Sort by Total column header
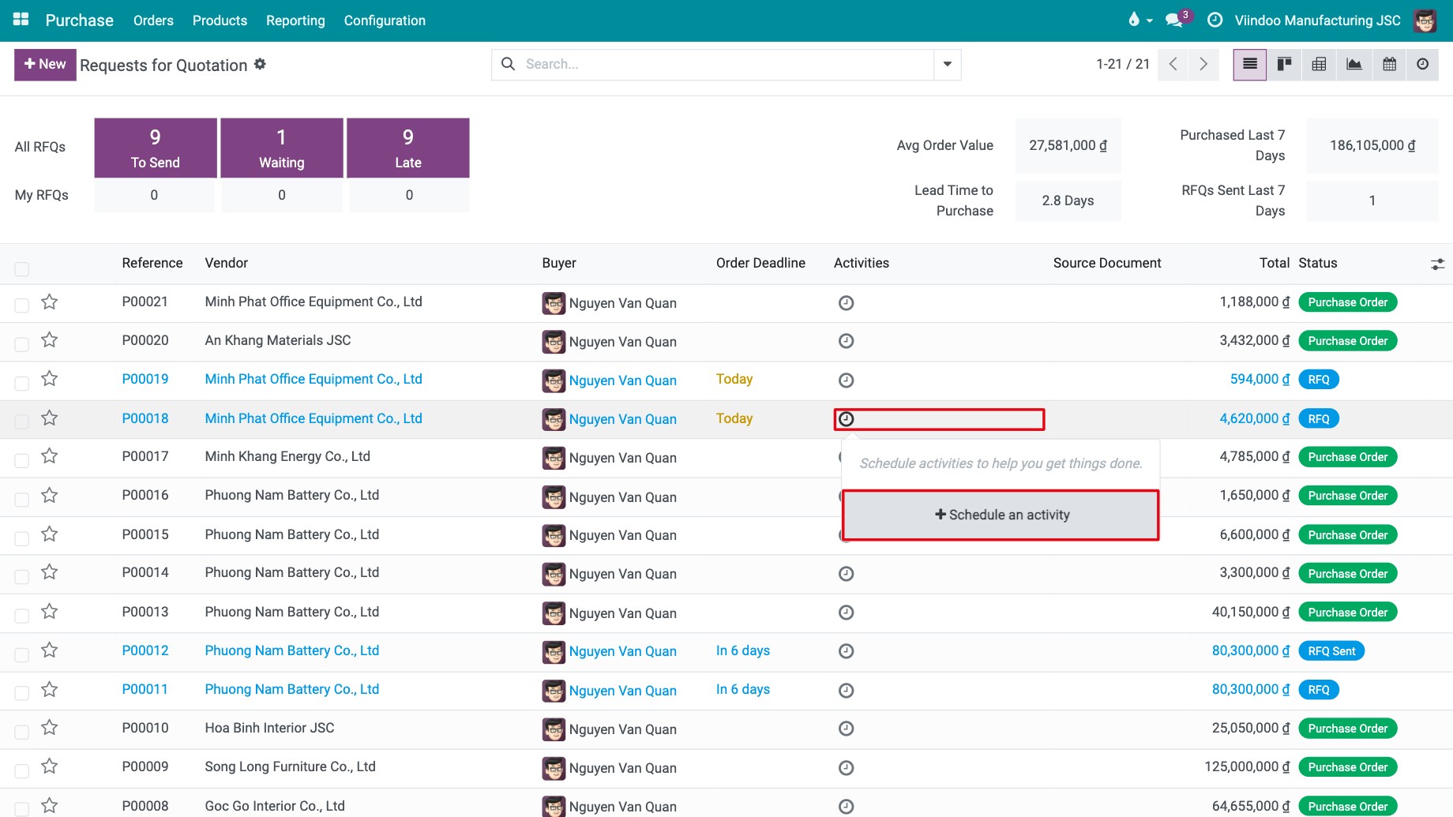1453x817 pixels. tap(1275, 263)
